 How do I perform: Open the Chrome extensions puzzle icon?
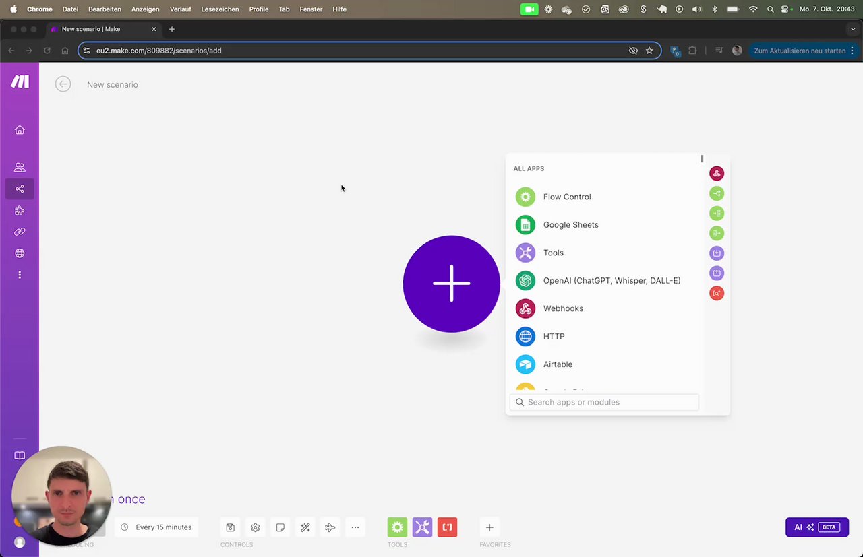692,51
